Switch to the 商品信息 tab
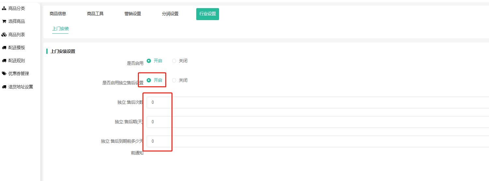Image resolution: width=489 pixels, height=181 pixels. pyautogui.click(x=58, y=14)
